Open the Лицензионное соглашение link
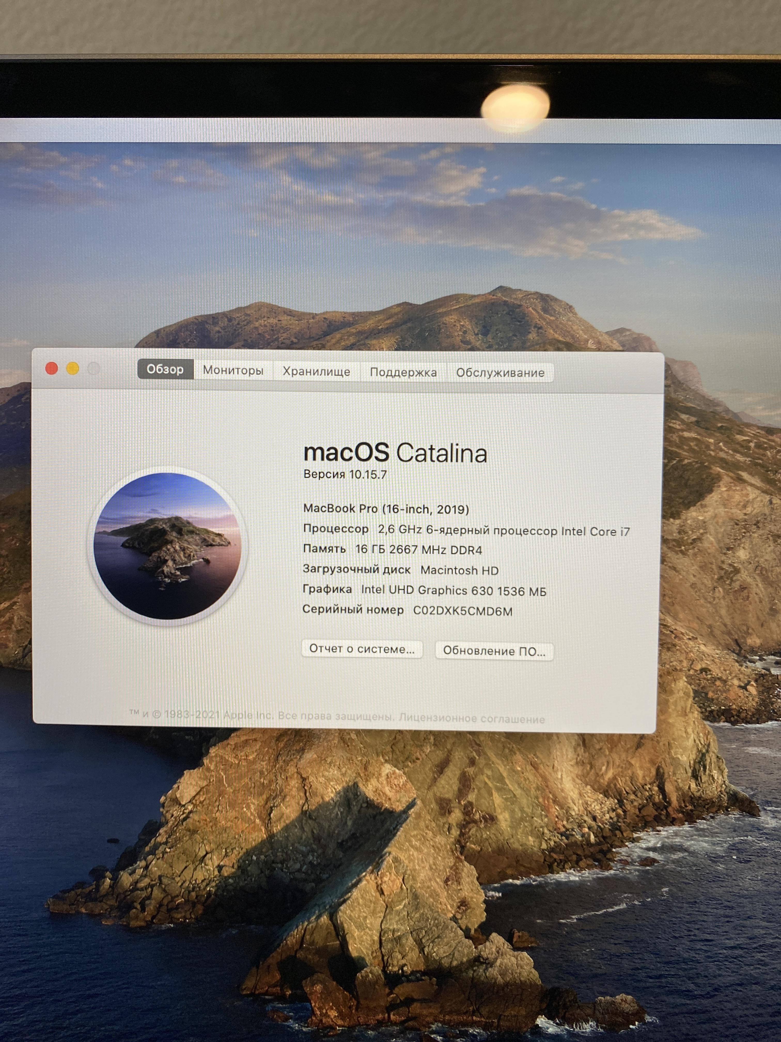 pos(472,719)
